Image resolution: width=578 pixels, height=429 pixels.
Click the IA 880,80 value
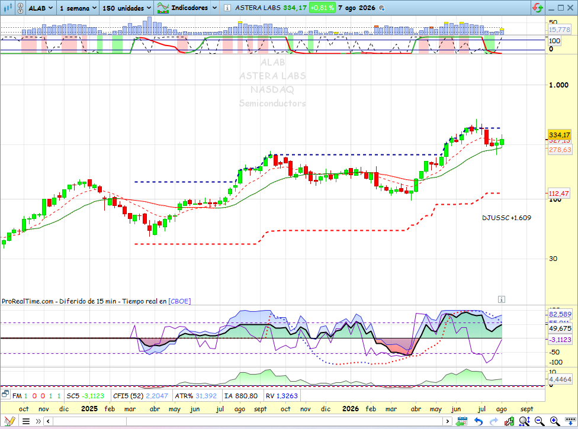point(240,396)
